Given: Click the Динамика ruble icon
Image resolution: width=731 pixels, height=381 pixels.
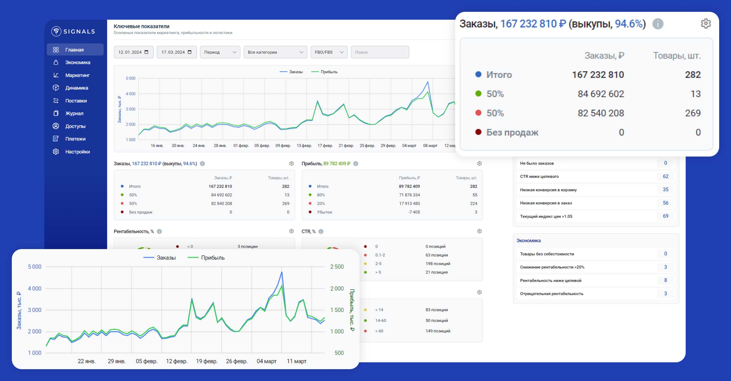Looking at the screenshot, I should (x=56, y=88).
